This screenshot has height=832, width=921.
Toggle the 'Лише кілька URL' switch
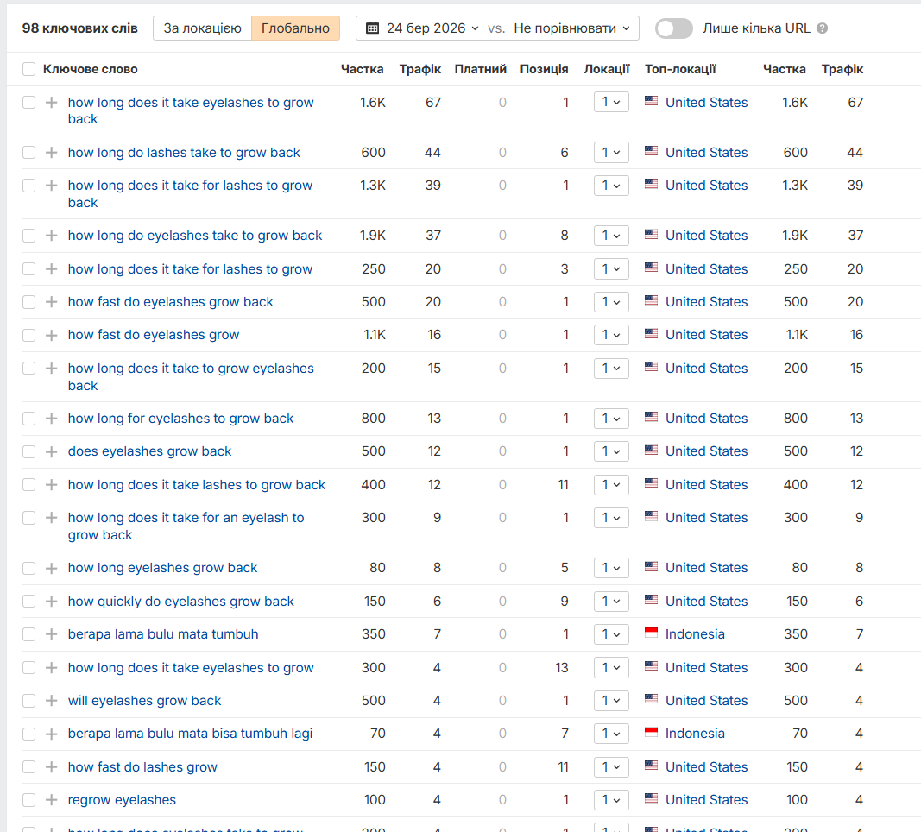click(x=673, y=28)
